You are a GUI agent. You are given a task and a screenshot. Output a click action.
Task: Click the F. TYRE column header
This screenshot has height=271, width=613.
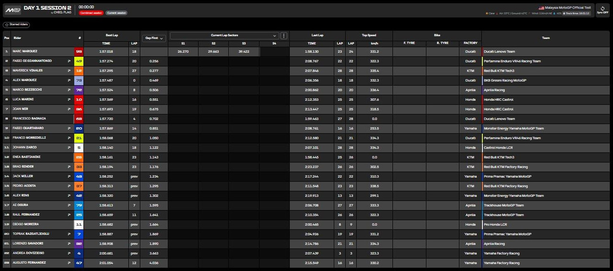[x=409, y=43]
